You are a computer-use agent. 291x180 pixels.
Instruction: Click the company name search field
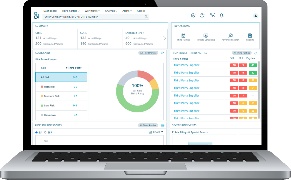(93, 17)
